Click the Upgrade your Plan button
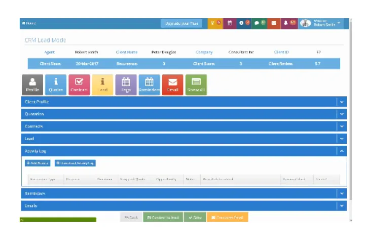Image resolution: width=365 pixels, height=243 pixels. 181,23
